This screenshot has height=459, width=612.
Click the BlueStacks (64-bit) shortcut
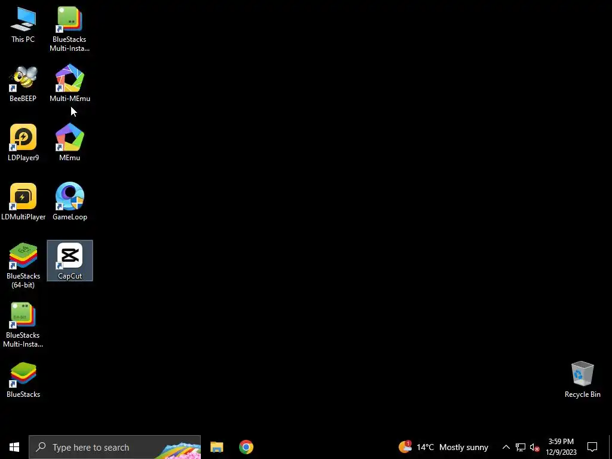[x=23, y=266]
